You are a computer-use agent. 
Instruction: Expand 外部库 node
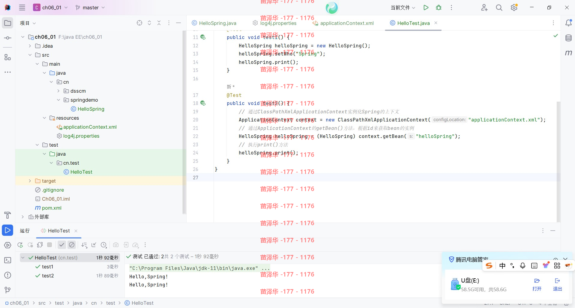point(22,217)
